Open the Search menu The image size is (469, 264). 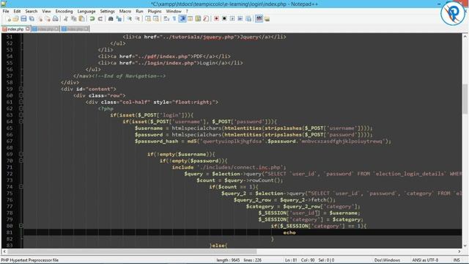click(x=31, y=11)
